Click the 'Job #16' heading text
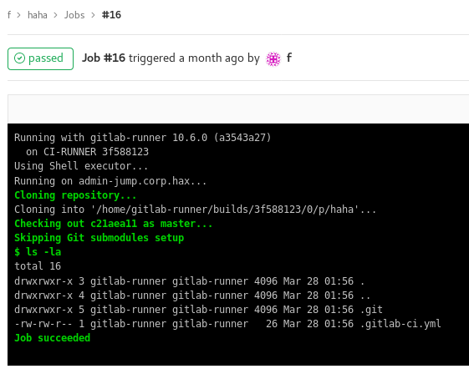The image size is (469, 379). (x=104, y=58)
